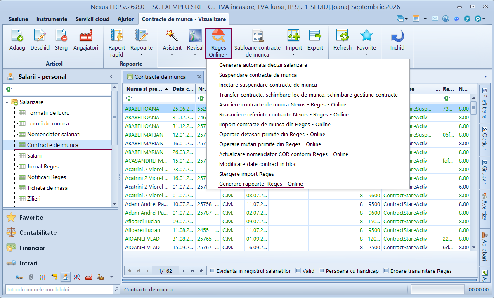Collapse the Salarii - personal panel chevron

click(x=111, y=76)
